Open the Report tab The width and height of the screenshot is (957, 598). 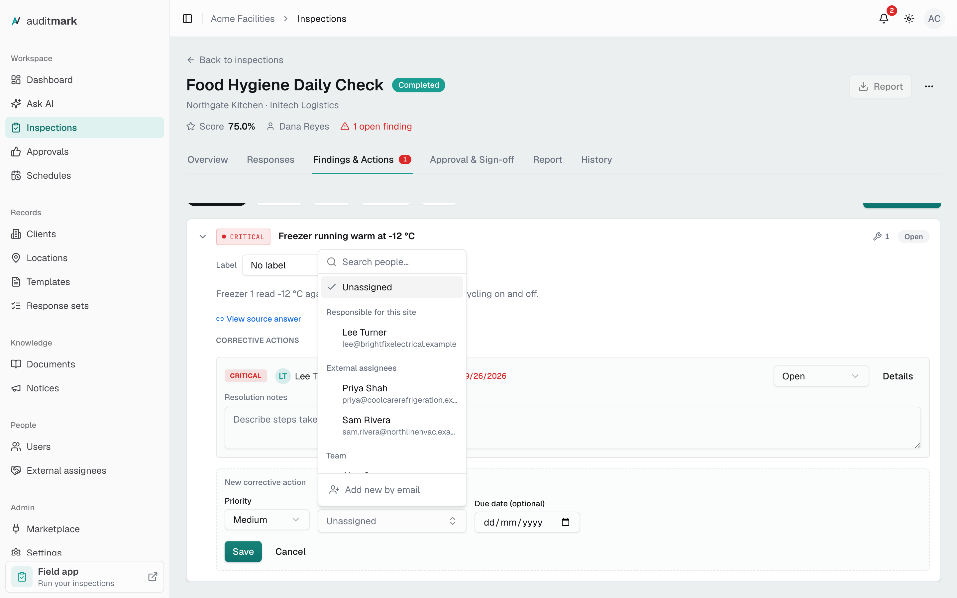coord(547,159)
